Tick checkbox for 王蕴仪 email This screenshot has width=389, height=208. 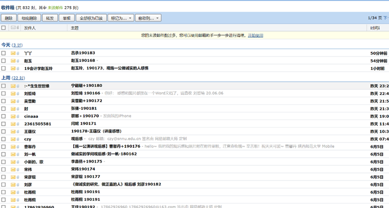pyautogui.click(x=4, y=132)
